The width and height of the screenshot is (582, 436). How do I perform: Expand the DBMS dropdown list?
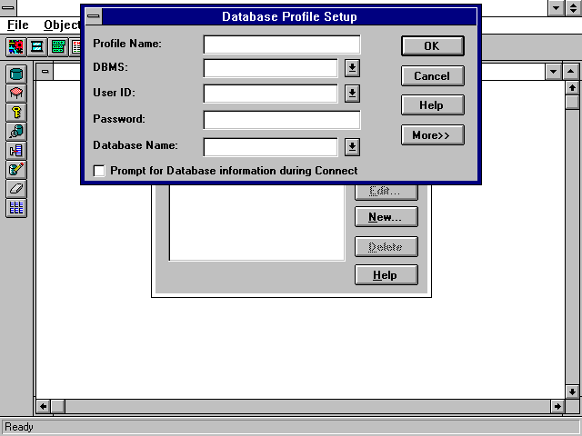pos(353,68)
